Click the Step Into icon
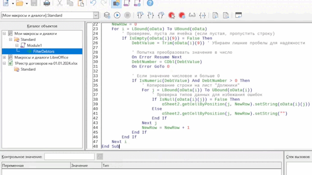Viewport: 312px width, 175px height. click(151, 15)
